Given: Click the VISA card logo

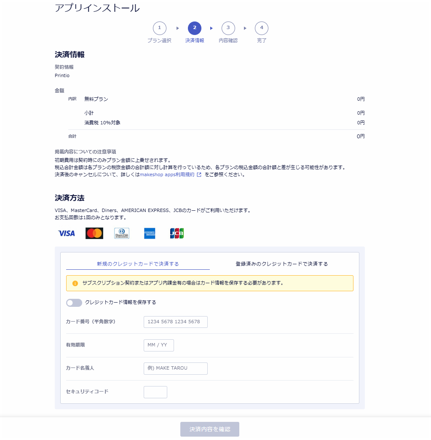Looking at the screenshot, I should (x=67, y=233).
